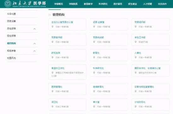Viewport: 173px width, 114px height.
Task: Open the 招生就业 navigation menu
Action: pos(133,4)
